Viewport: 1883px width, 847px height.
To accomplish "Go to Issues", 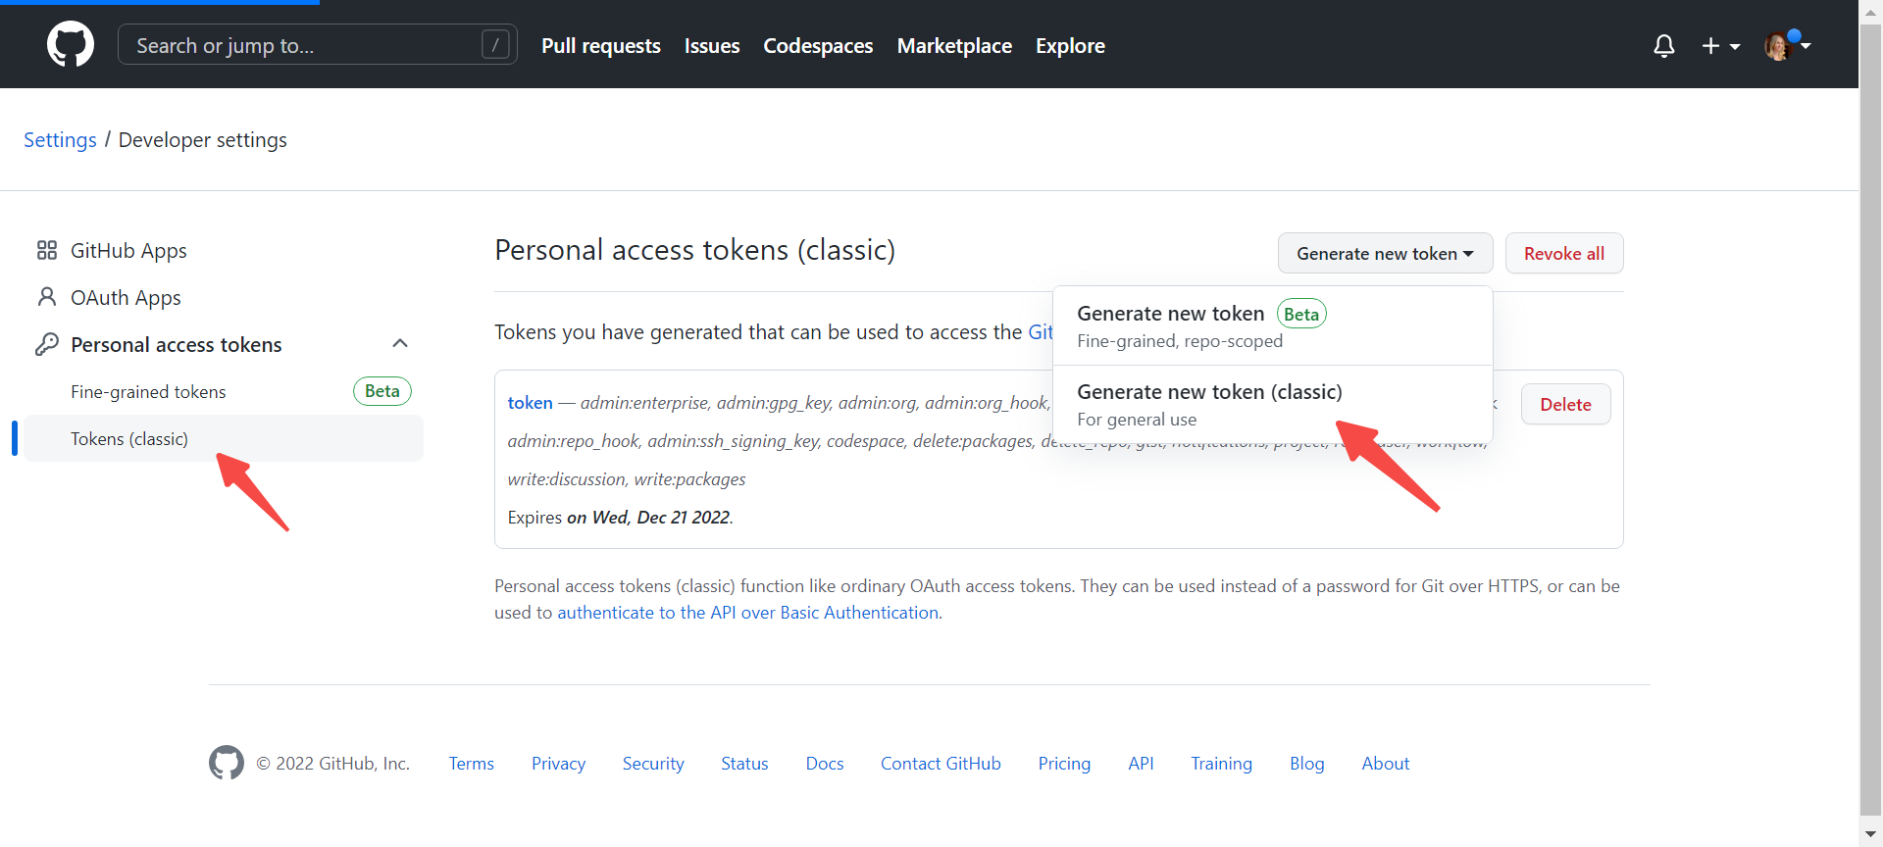I will coord(712,46).
